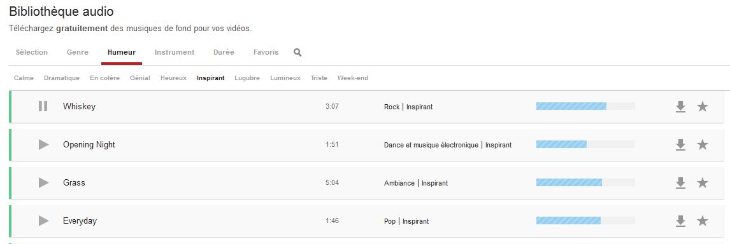Open the Instrument tab
Viewport: 730px width, 244px height.
(x=175, y=52)
